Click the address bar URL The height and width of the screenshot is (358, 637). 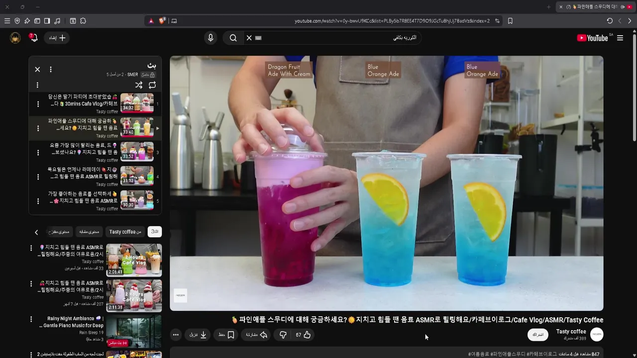(392, 21)
